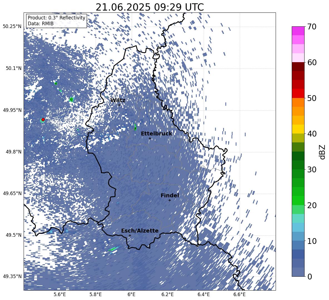Click the red radar location dot
Screen dimensions: 329x300
tap(43, 119)
